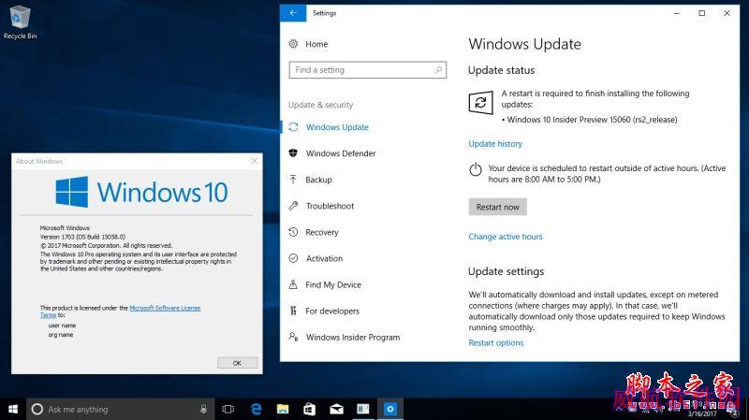
Task: Open Task View from the taskbar
Action: tap(228, 409)
